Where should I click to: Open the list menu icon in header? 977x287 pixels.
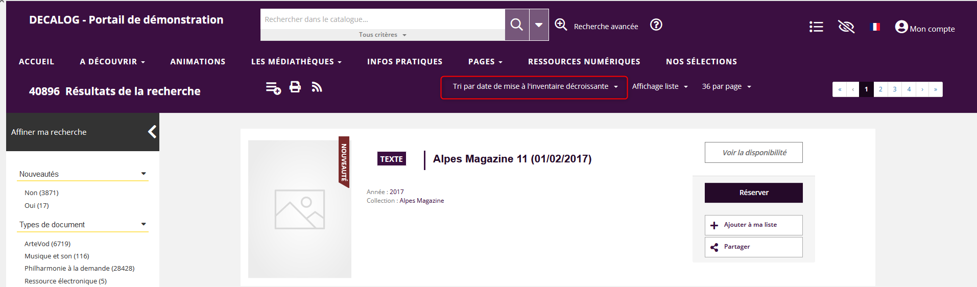pos(816,27)
